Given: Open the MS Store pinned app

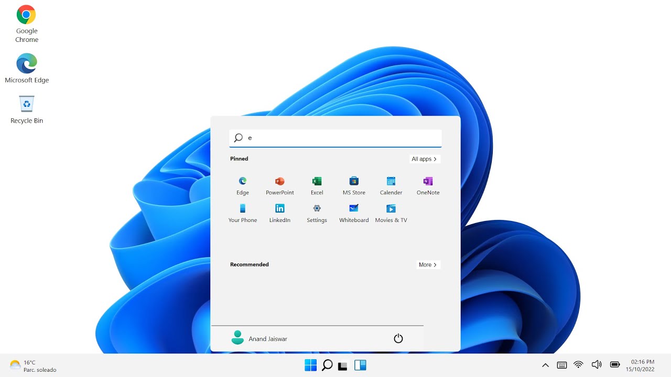Looking at the screenshot, I should tap(354, 186).
